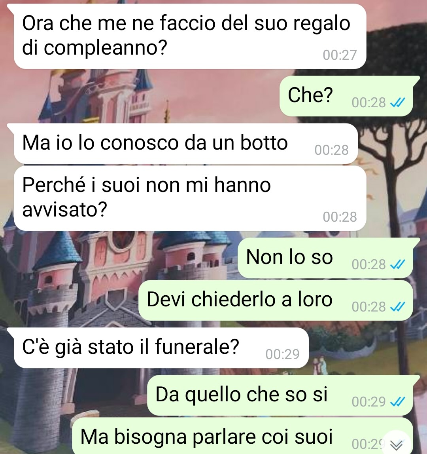Tap the double checkmarks on 'Devi chiederlo a loro'

tap(398, 307)
